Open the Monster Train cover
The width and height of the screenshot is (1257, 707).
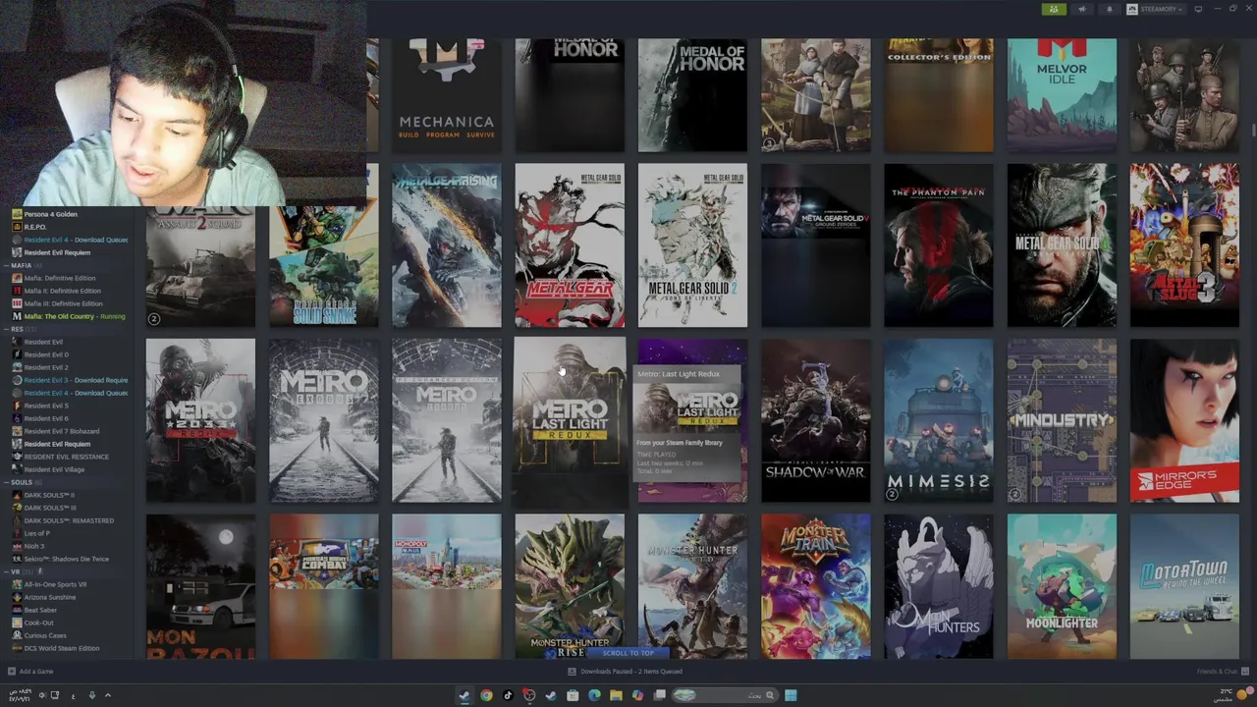(x=816, y=586)
